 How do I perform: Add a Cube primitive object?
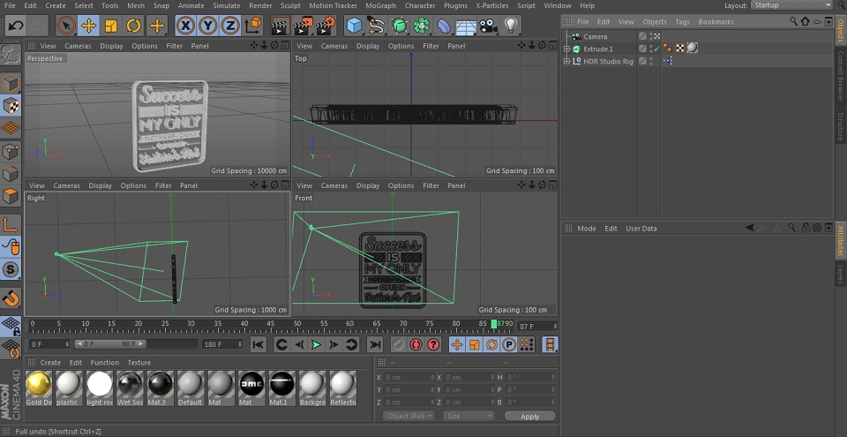[x=354, y=26]
